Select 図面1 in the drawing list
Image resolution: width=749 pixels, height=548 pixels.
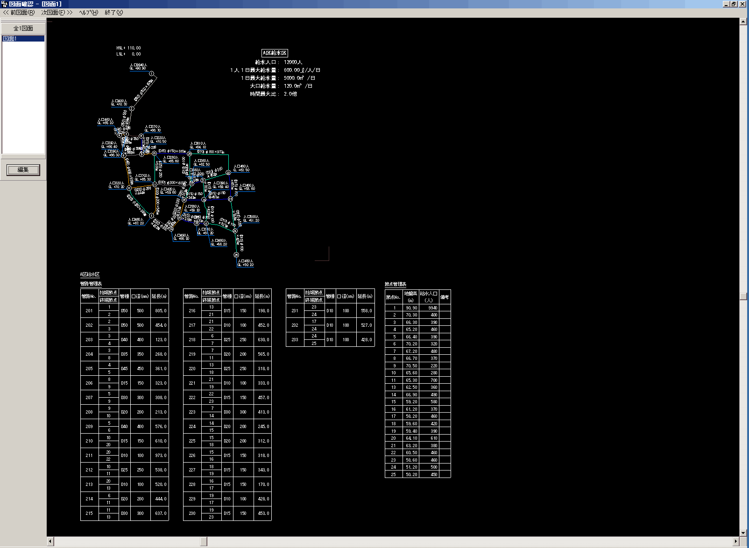(23, 39)
